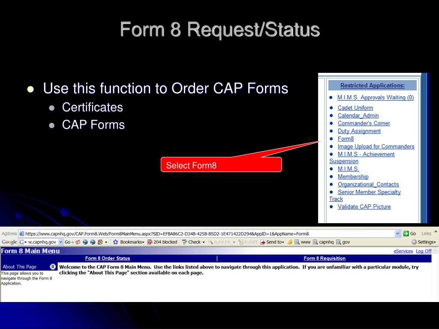Click the eServices link
Image resolution: width=439 pixels, height=329 pixels.
point(403,251)
